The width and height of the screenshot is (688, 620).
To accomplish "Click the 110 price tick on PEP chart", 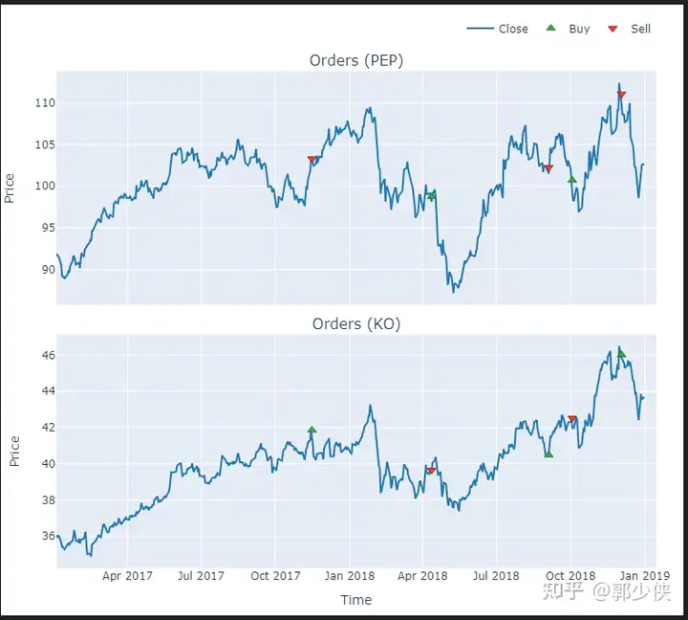I will click(x=44, y=102).
